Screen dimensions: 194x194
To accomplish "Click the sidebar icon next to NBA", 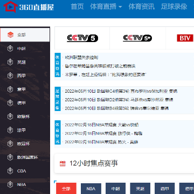I will coord(10,184).
